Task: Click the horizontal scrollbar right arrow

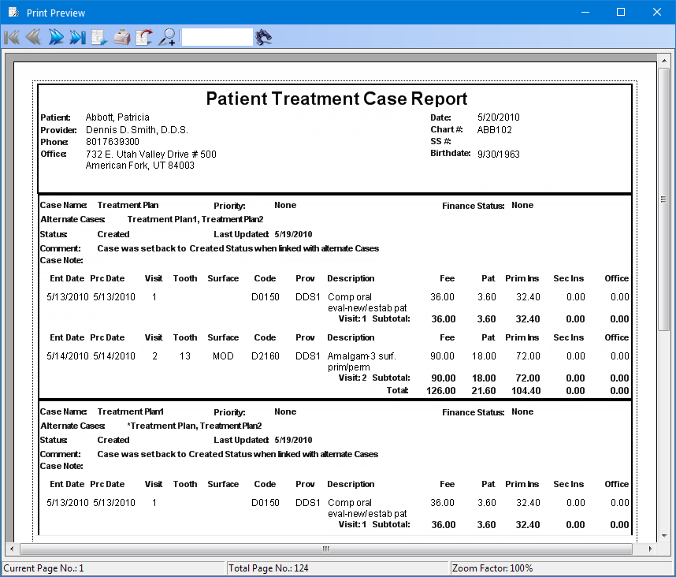Action: (651, 549)
